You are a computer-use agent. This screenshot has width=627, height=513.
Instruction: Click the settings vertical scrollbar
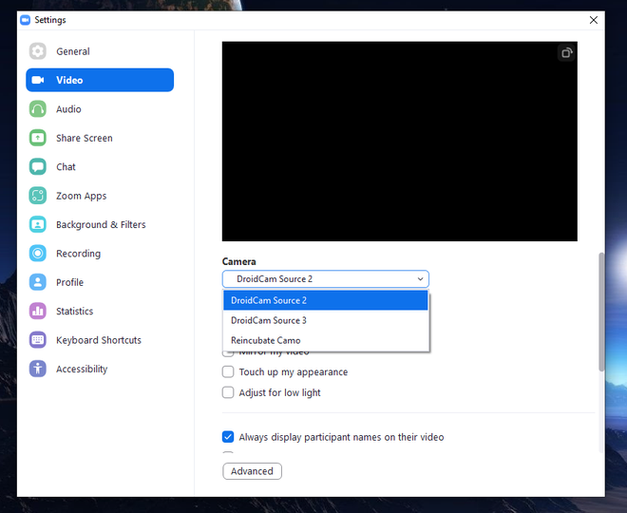[x=601, y=312]
